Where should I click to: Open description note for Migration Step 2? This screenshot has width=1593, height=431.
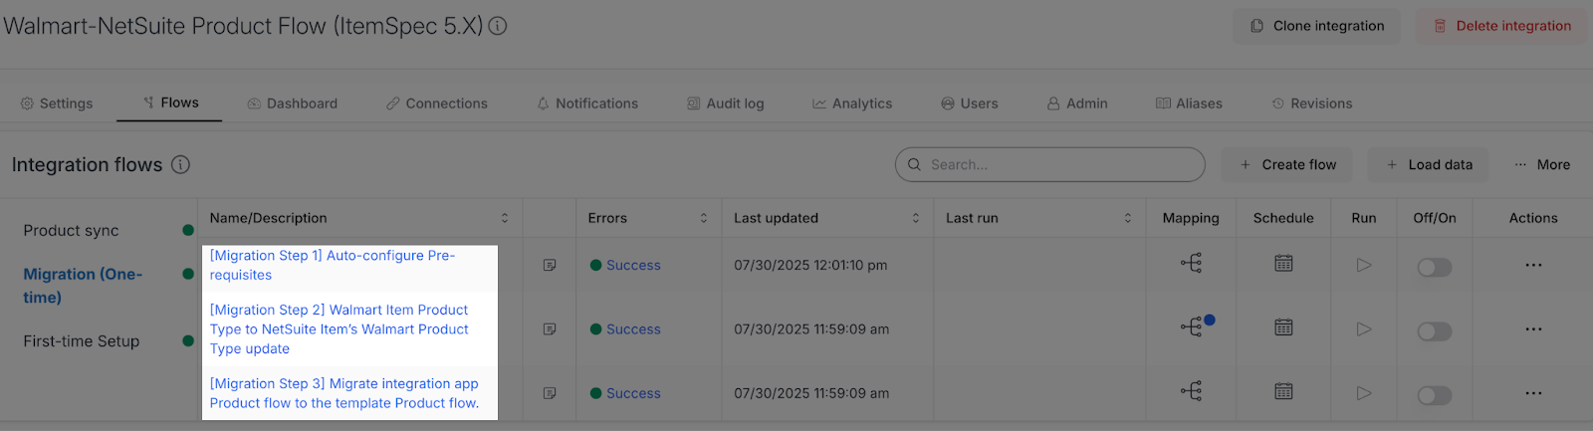[x=550, y=328]
